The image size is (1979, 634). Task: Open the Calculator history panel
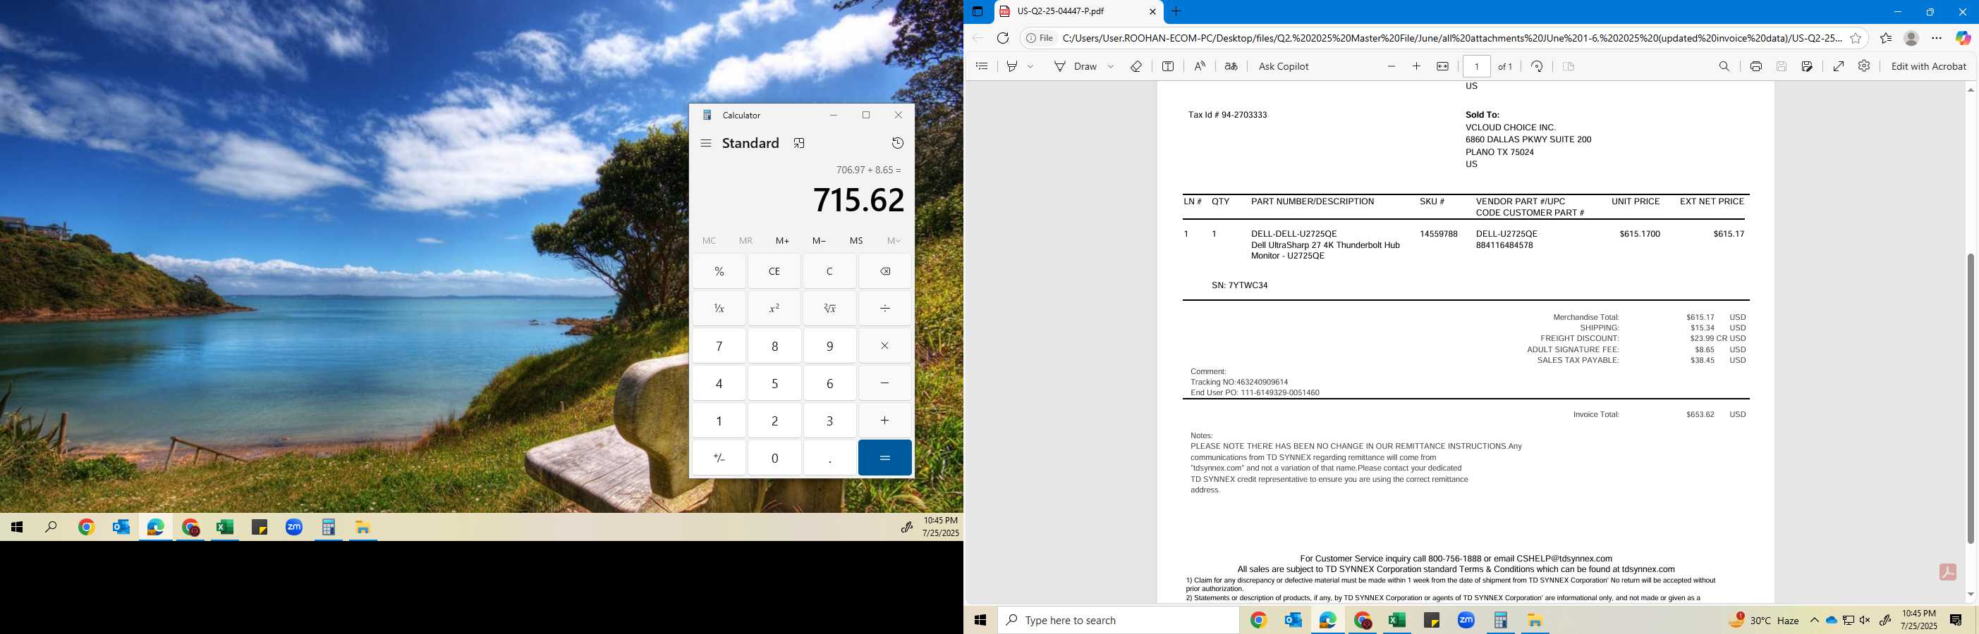pyautogui.click(x=897, y=143)
